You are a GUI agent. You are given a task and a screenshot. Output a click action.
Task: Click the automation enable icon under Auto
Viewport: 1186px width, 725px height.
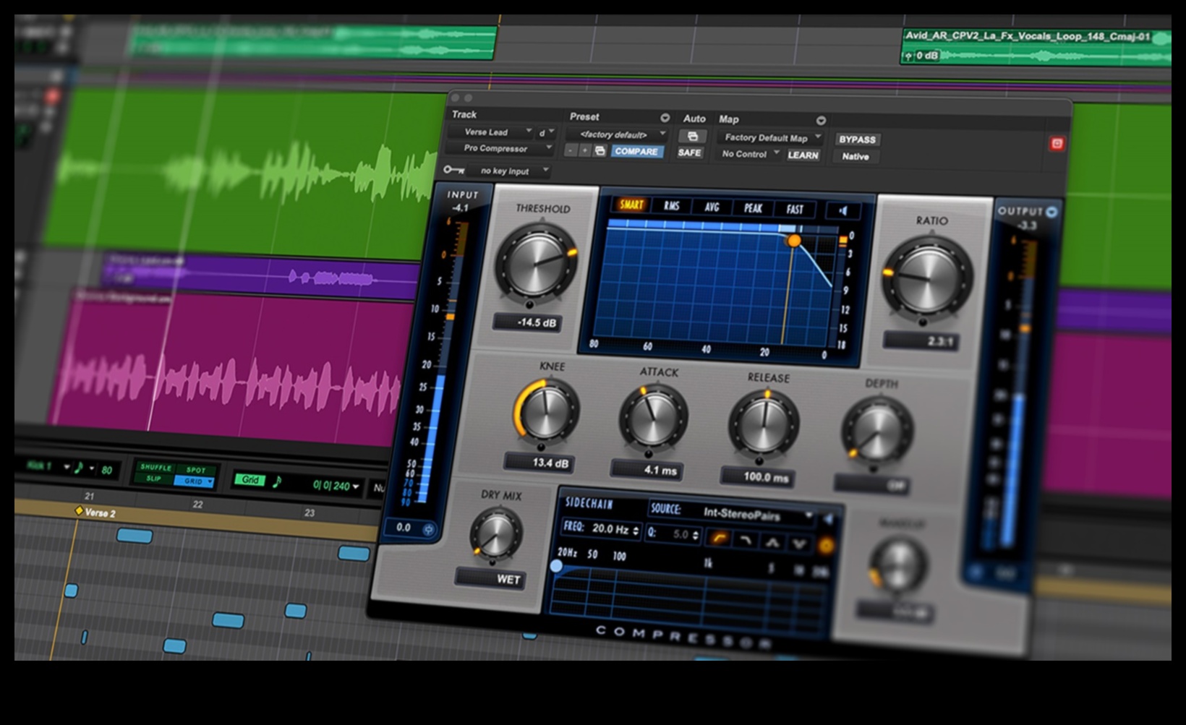(692, 136)
